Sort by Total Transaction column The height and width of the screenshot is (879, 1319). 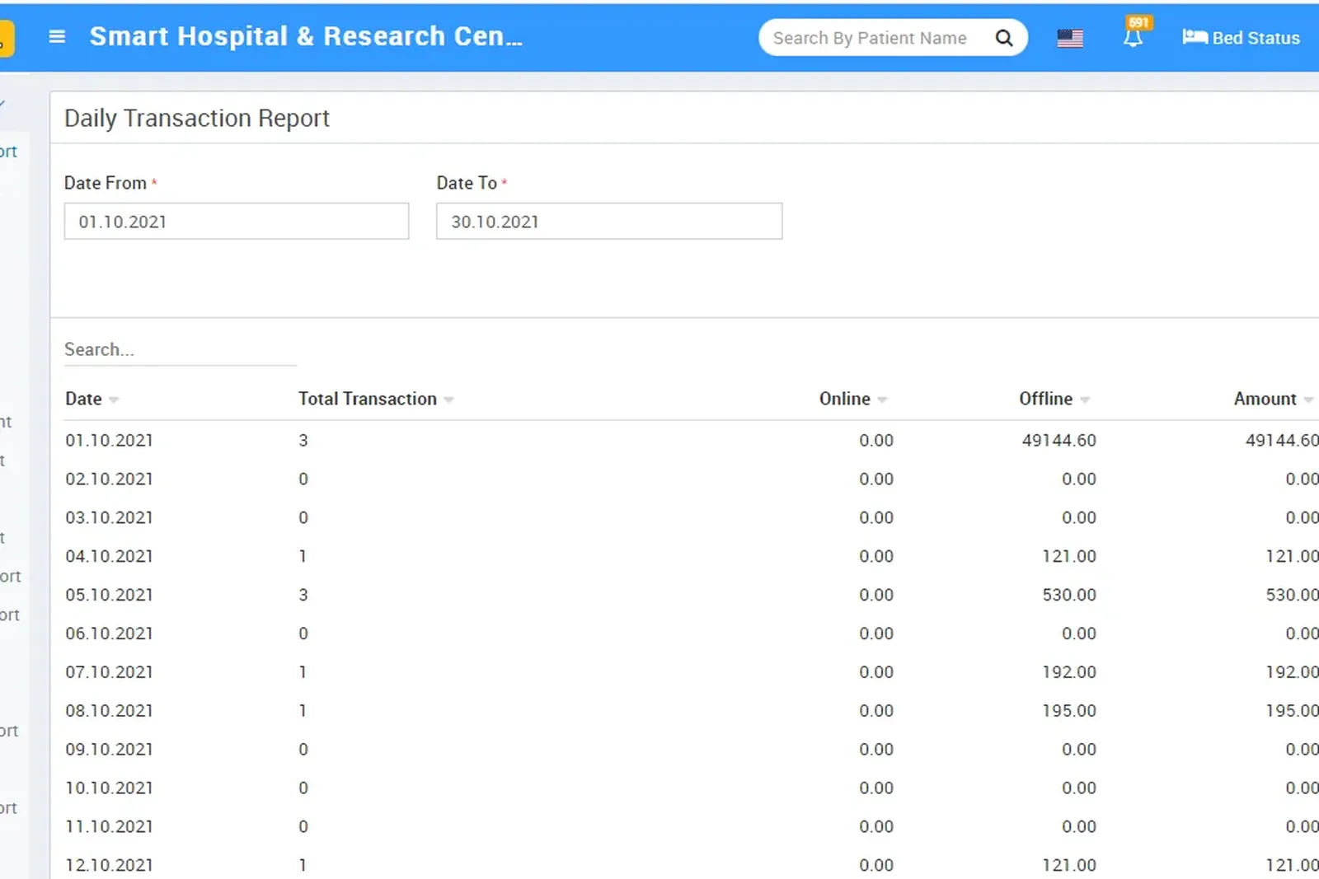(x=376, y=399)
